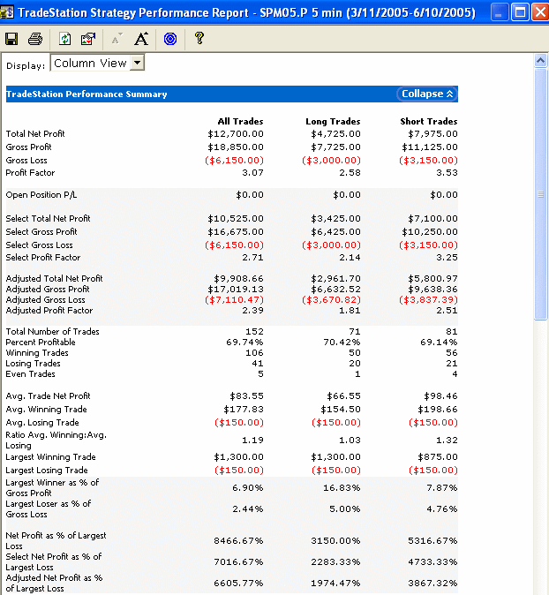Click the Short Trades column header
Screen dimensions: 549x595
tap(429, 122)
